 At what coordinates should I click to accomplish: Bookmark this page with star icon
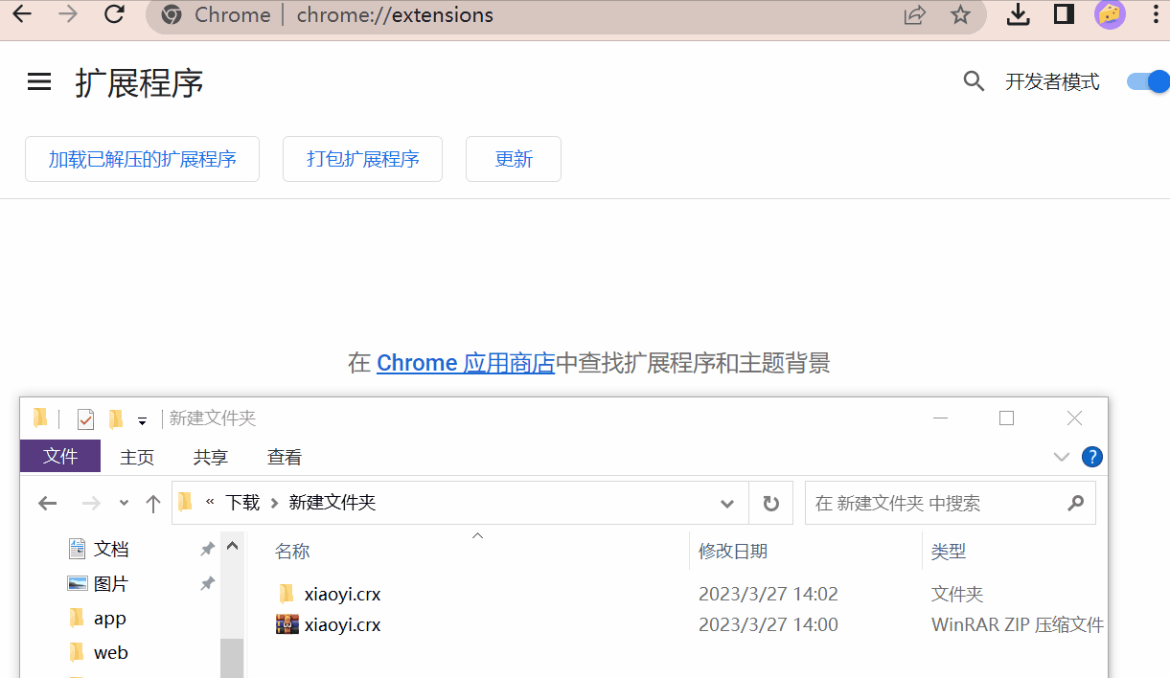tap(960, 15)
